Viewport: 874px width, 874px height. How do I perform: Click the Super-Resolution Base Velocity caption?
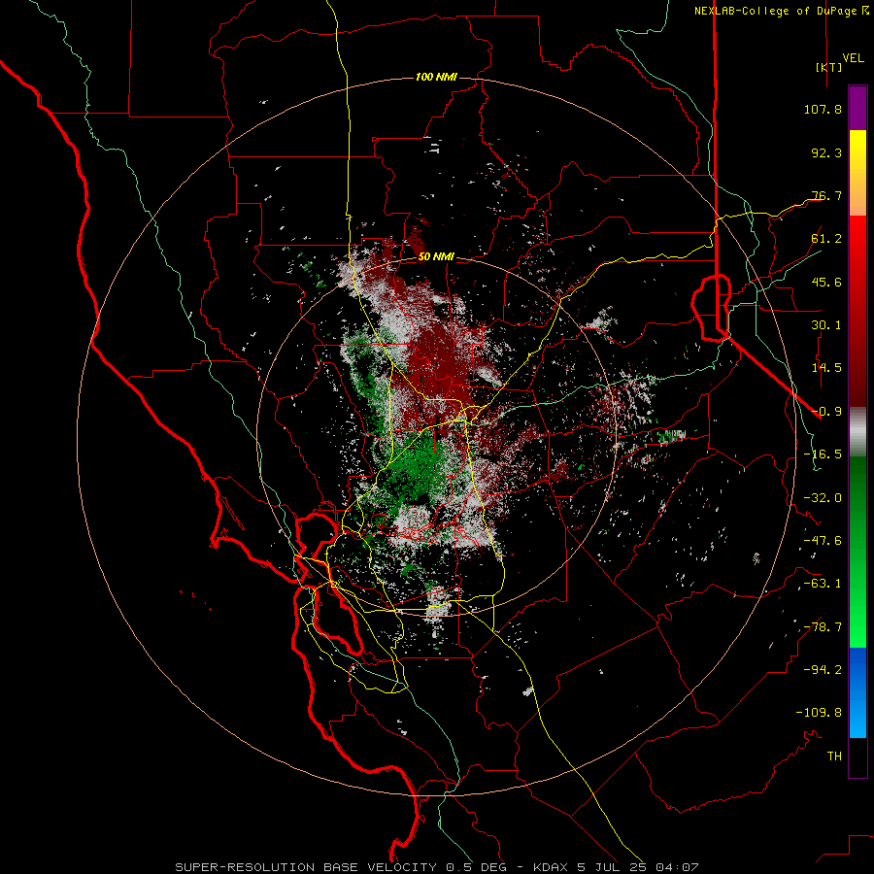[x=437, y=867]
